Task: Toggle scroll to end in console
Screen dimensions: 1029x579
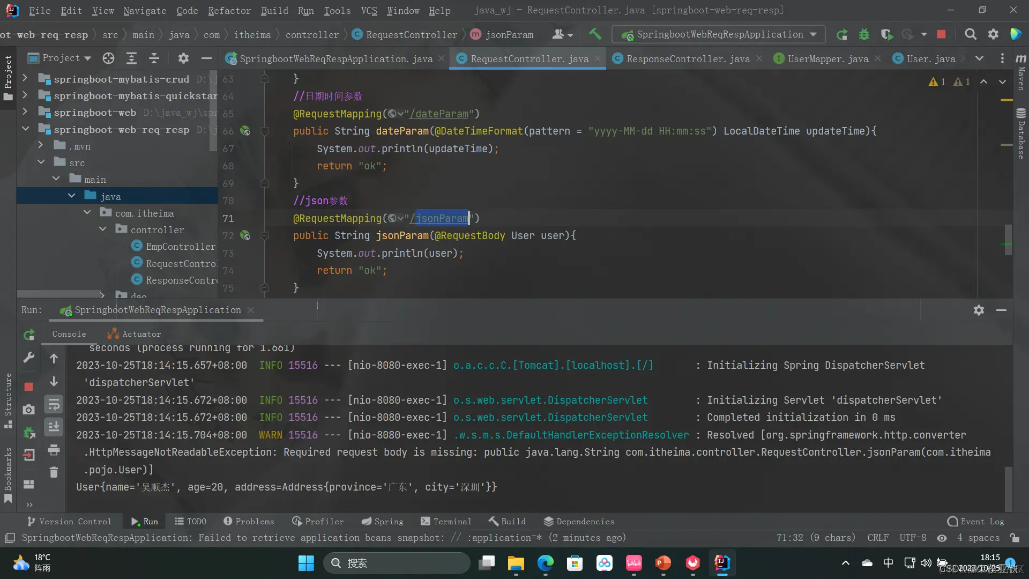Action: (54, 427)
